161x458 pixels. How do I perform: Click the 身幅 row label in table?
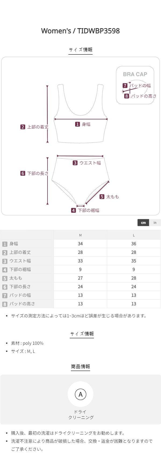click(x=14, y=244)
